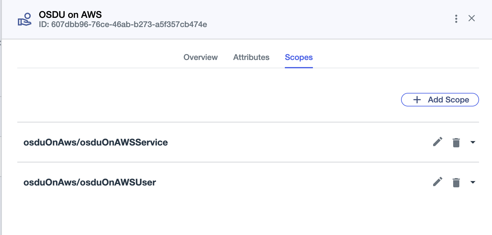Click the resource server hand icon in header
492x235 pixels.
click(25, 19)
